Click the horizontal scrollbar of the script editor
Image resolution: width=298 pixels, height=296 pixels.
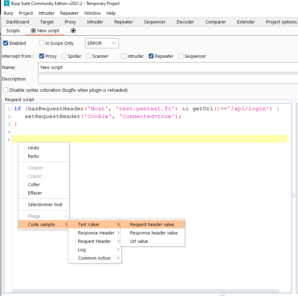tap(146, 291)
